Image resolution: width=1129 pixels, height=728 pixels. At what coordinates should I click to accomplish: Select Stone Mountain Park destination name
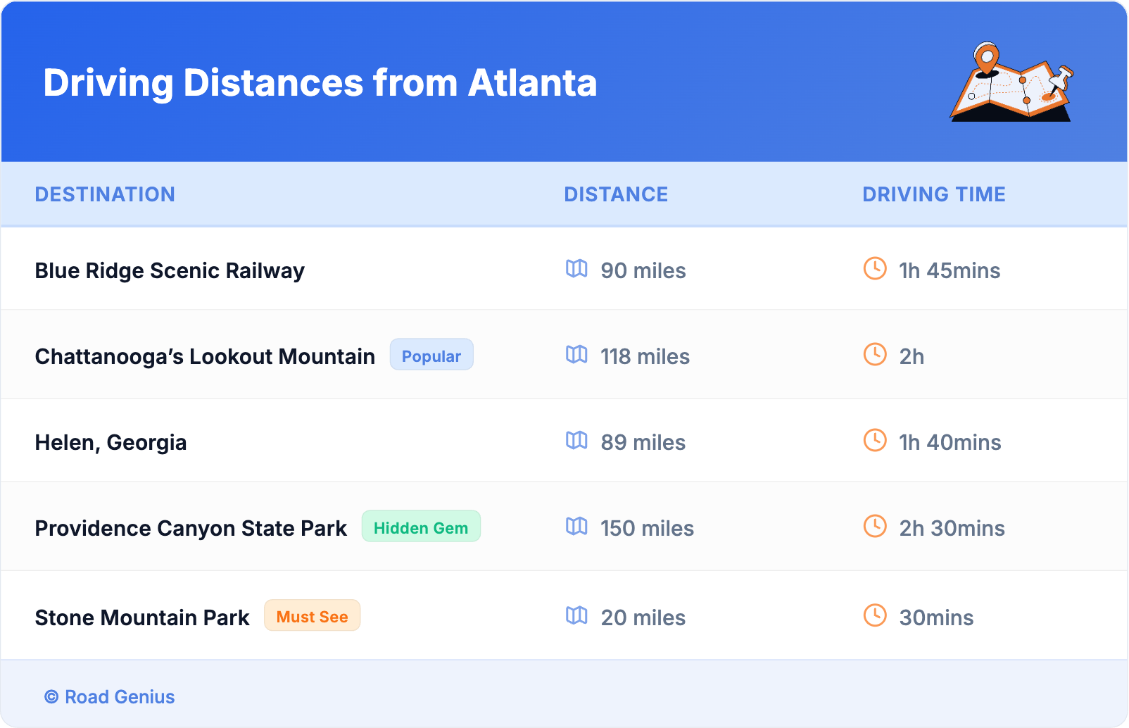pos(142,618)
